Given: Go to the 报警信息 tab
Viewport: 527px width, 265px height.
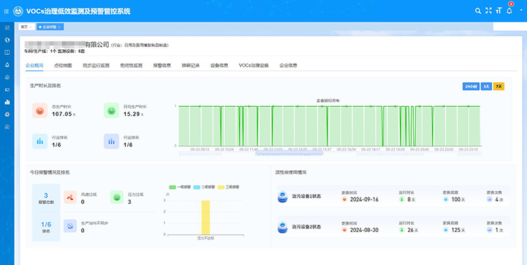Looking at the screenshot, I should tap(162, 65).
